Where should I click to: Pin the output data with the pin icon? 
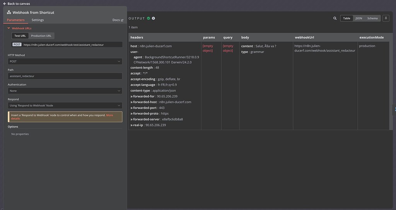386,18
